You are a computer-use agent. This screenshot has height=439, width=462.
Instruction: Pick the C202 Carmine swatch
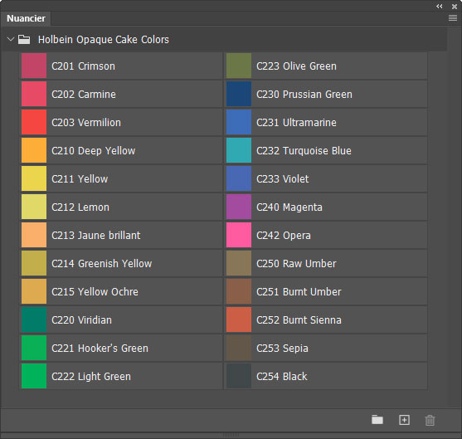[x=34, y=94]
